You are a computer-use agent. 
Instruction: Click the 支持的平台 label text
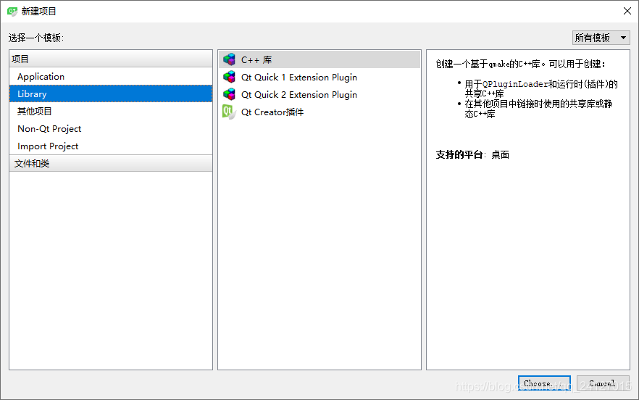459,154
